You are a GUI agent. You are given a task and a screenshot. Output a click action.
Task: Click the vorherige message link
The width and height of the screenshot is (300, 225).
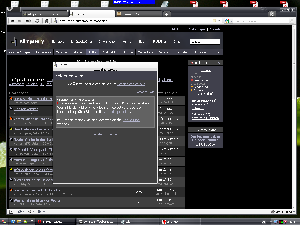pyautogui.click(x=141, y=92)
